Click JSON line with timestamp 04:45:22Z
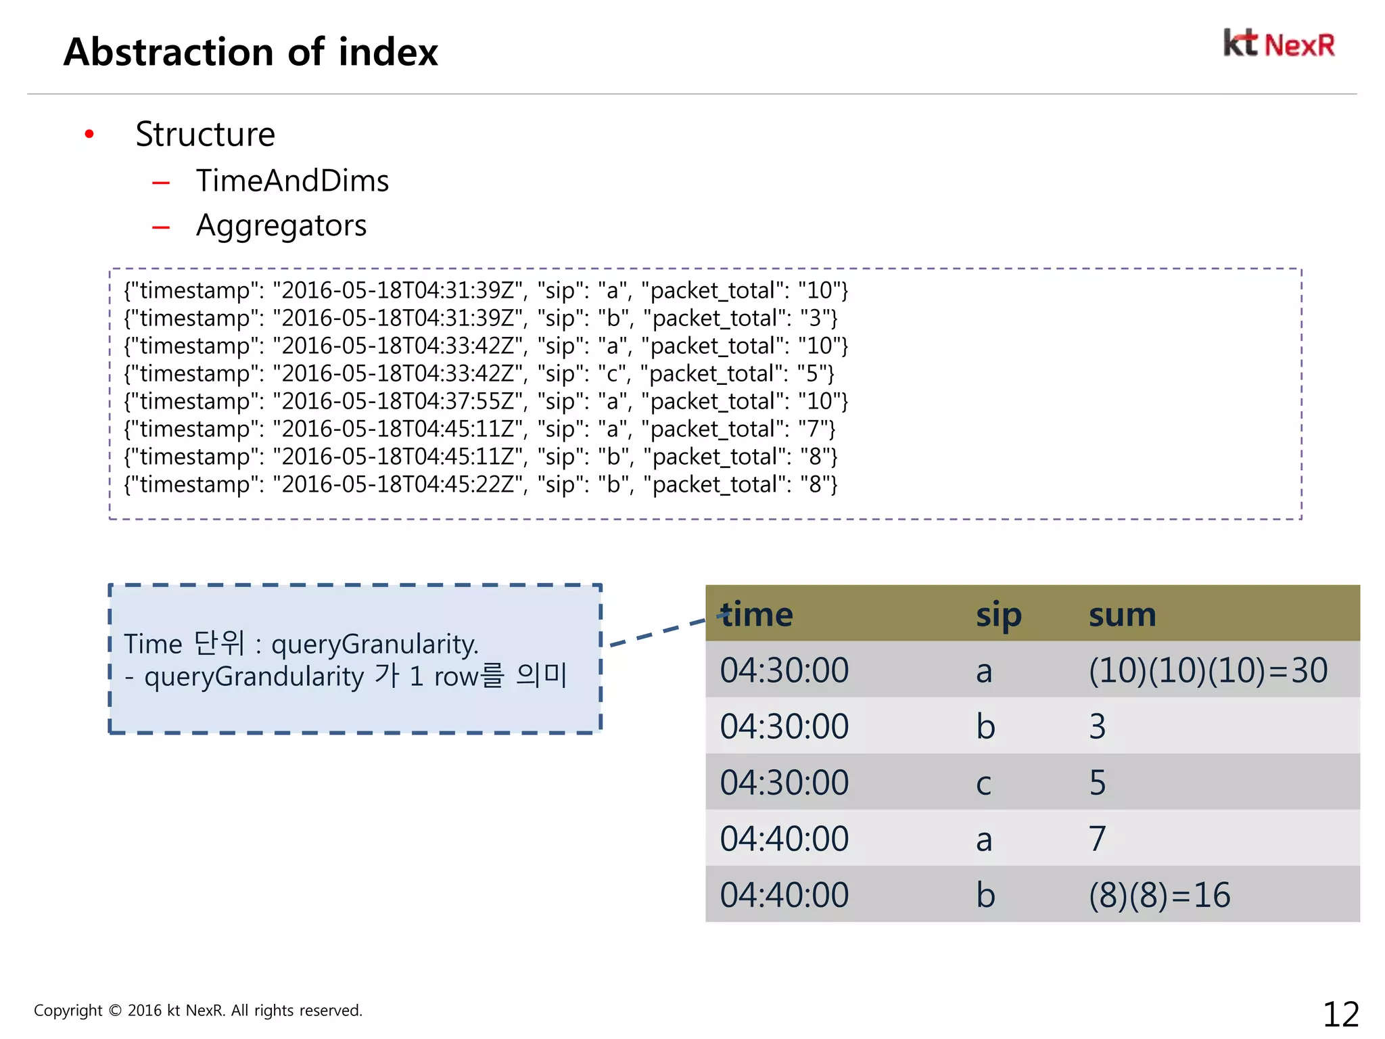The height and width of the screenshot is (1039, 1385). pyautogui.click(x=481, y=484)
